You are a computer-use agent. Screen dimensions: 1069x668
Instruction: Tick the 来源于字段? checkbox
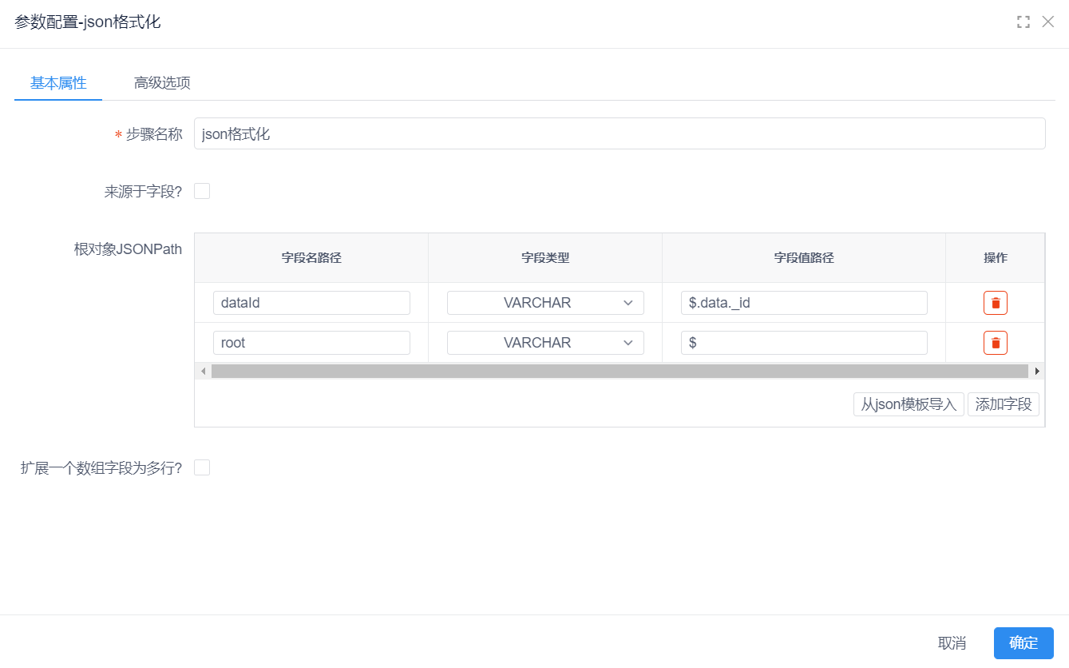tap(202, 191)
